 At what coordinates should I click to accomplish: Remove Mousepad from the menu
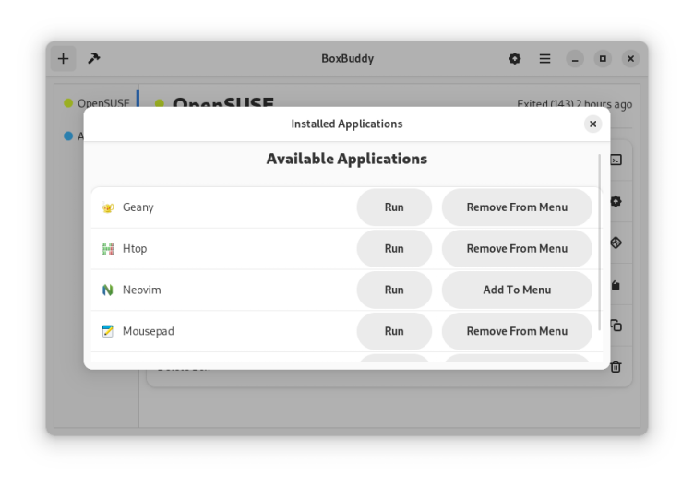(x=517, y=331)
